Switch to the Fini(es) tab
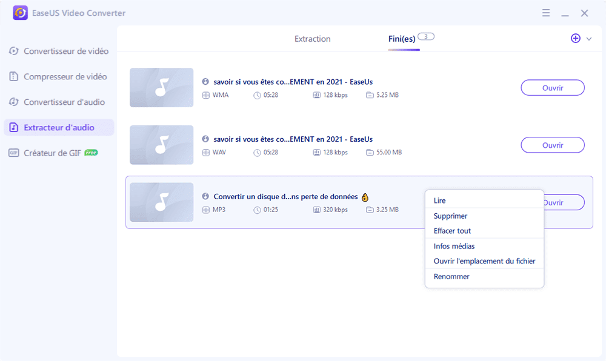This screenshot has height=361, width=606. tap(402, 39)
